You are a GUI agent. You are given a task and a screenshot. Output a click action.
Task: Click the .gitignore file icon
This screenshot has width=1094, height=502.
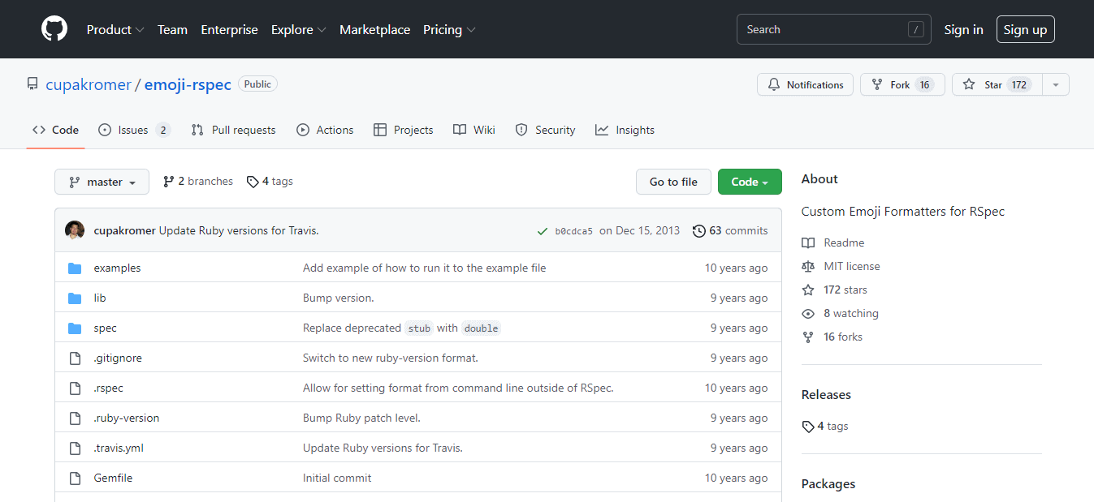[x=75, y=358]
